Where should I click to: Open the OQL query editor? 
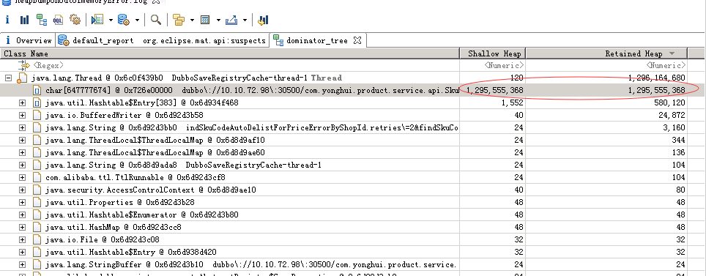tap(58, 20)
